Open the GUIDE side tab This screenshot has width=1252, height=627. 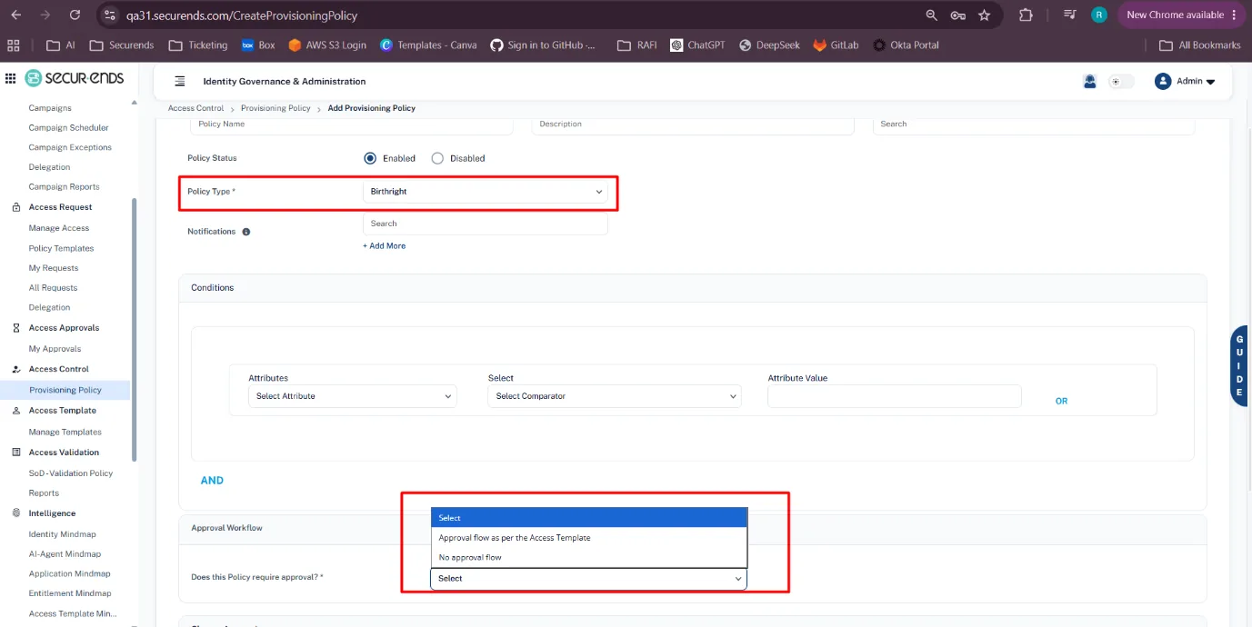coord(1239,366)
